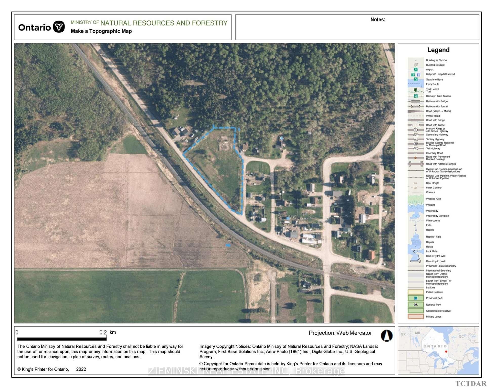Click the Lock Gate chevron symbol
The height and width of the screenshot is (389, 493).
click(416, 251)
